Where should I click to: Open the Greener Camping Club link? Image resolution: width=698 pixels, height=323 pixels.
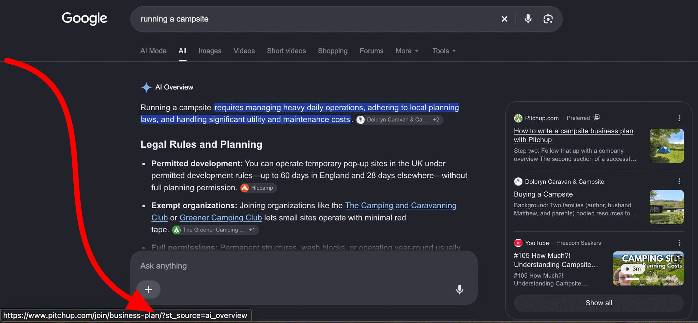coord(221,218)
